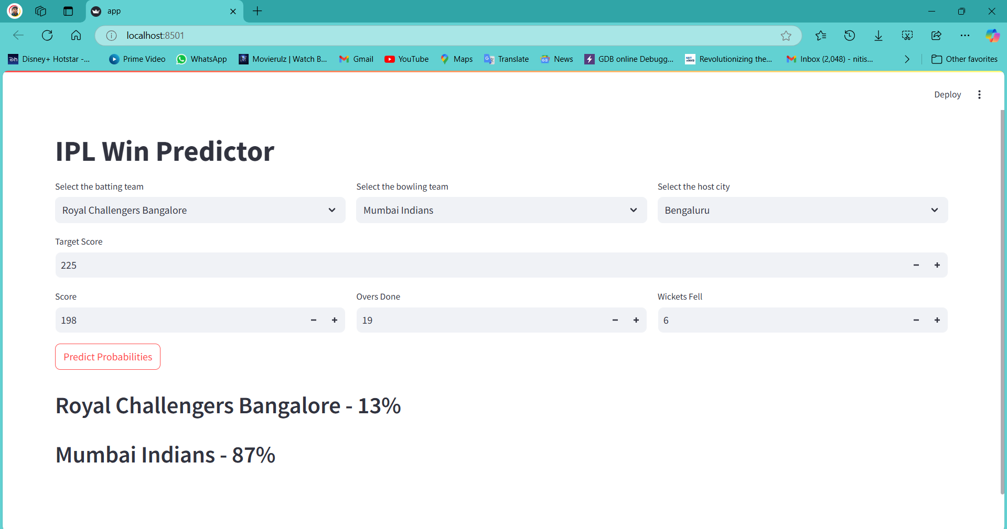This screenshot has height=529, width=1007.
Task: Open YouTube bookmark
Action: (x=406, y=59)
